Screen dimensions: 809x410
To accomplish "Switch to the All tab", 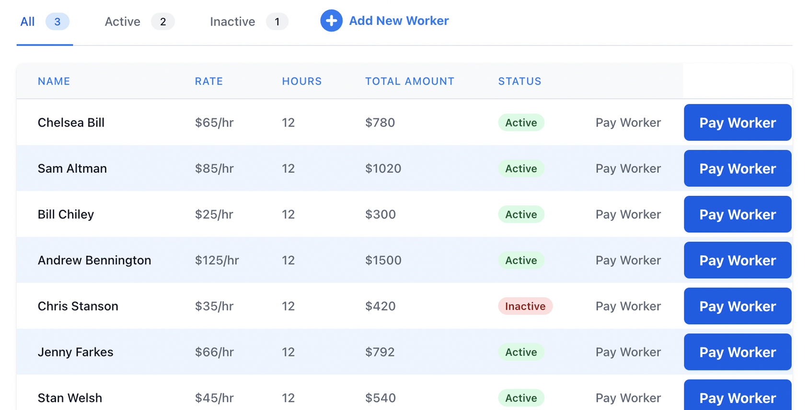I will coord(45,22).
